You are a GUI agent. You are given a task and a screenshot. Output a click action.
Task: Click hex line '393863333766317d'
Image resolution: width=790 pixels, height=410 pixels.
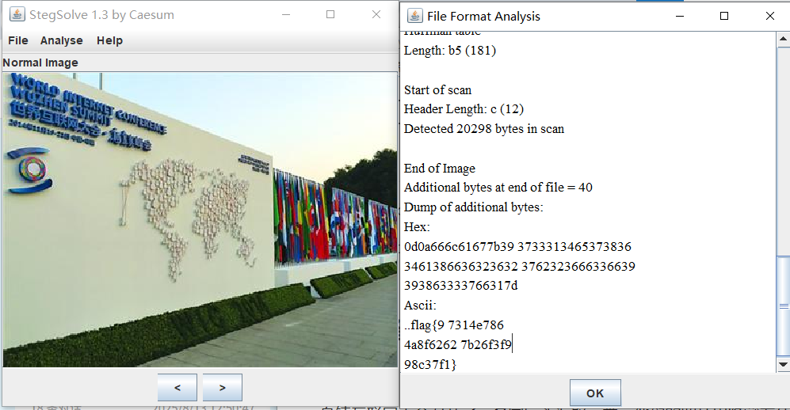tap(461, 286)
